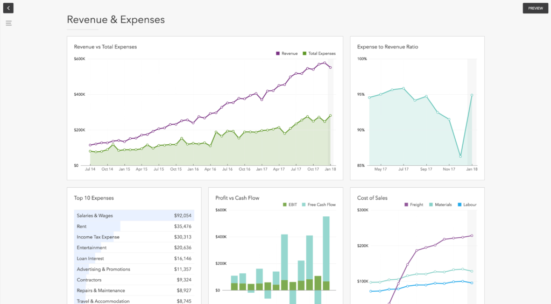Click the Loan Interest expense row
The height and width of the screenshot is (304, 551).
coord(134,259)
